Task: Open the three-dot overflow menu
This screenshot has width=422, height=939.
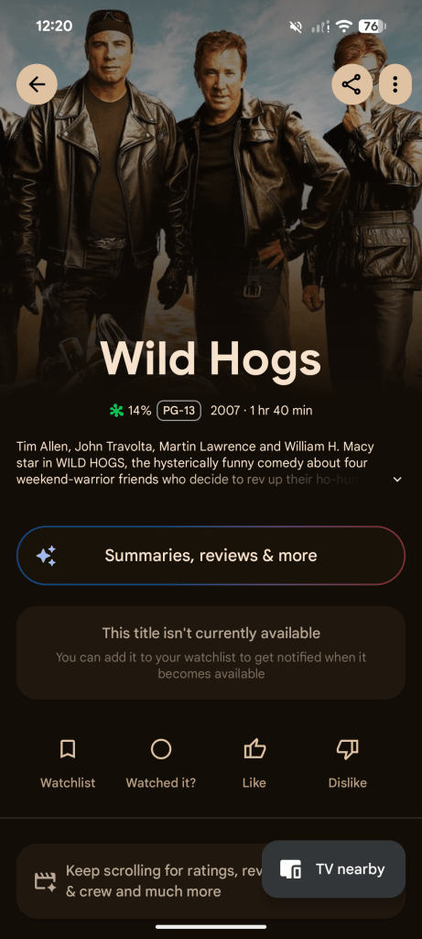Action: click(395, 84)
